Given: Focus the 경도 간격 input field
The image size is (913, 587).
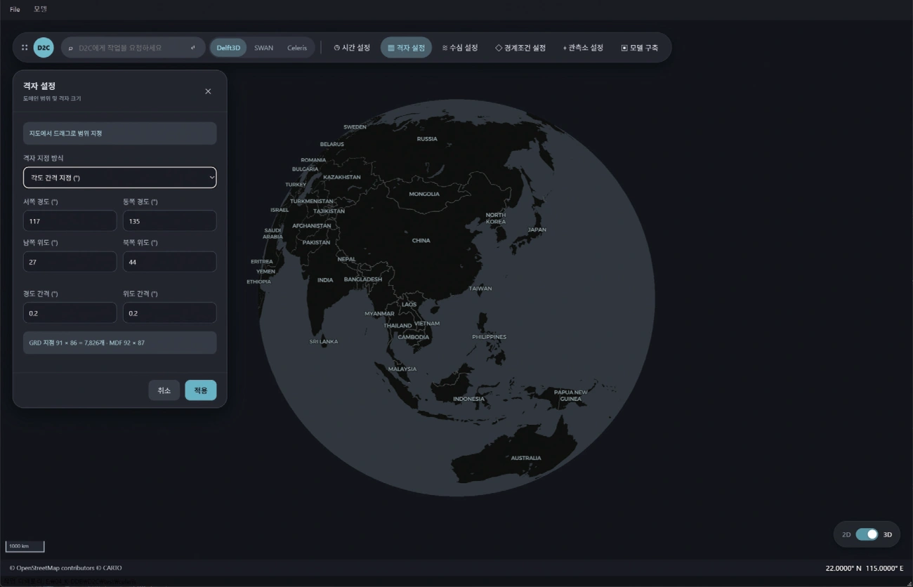Looking at the screenshot, I should [70, 313].
